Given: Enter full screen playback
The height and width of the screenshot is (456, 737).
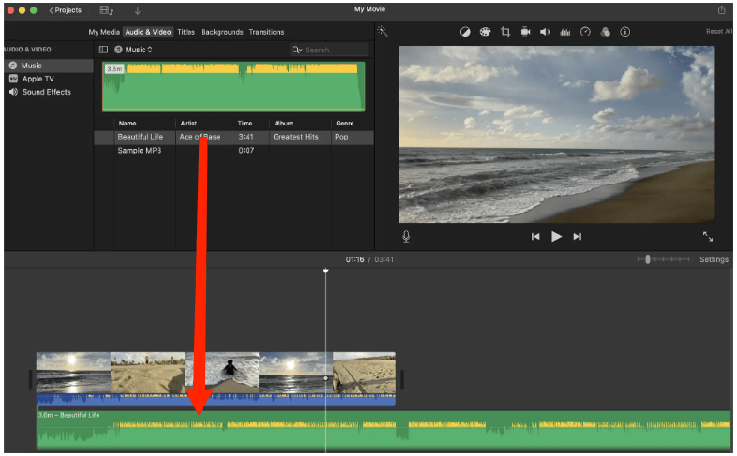Looking at the screenshot, I should click(x=708, y=237).
